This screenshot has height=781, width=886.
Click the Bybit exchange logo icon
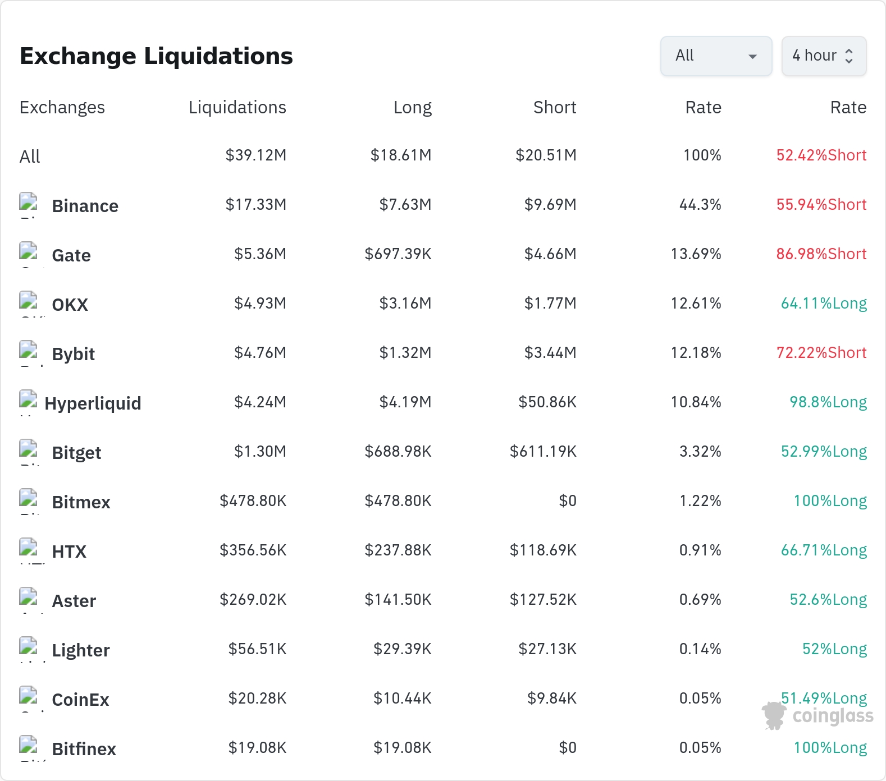pyautogui.click(x=28, y=353)
